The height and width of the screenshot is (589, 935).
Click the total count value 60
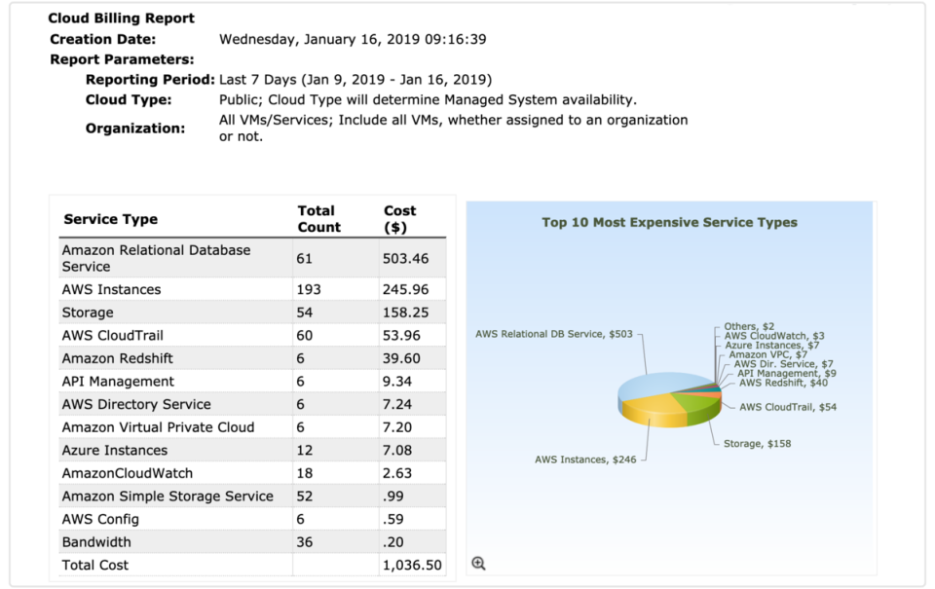point(304,335)
